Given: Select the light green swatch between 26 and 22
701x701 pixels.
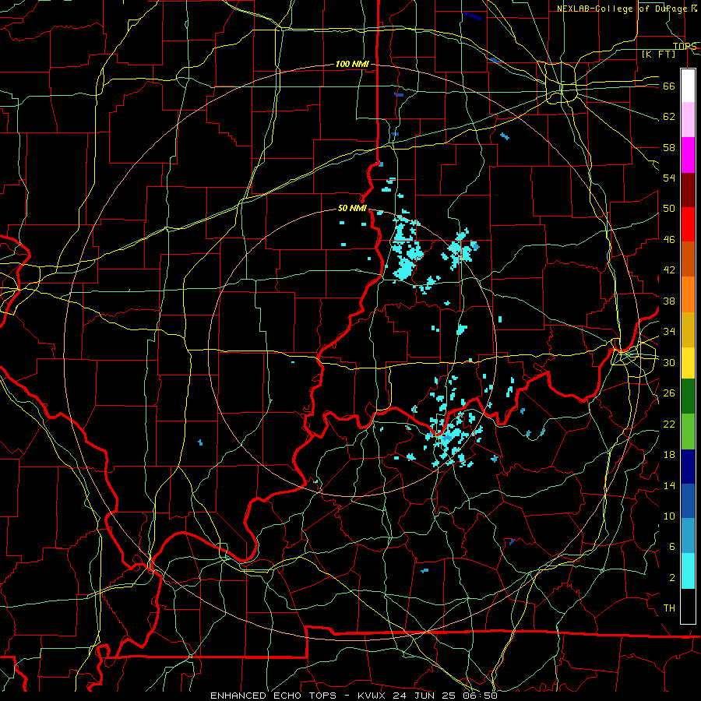Looking at the screenshot, I should tap(688, 432).
